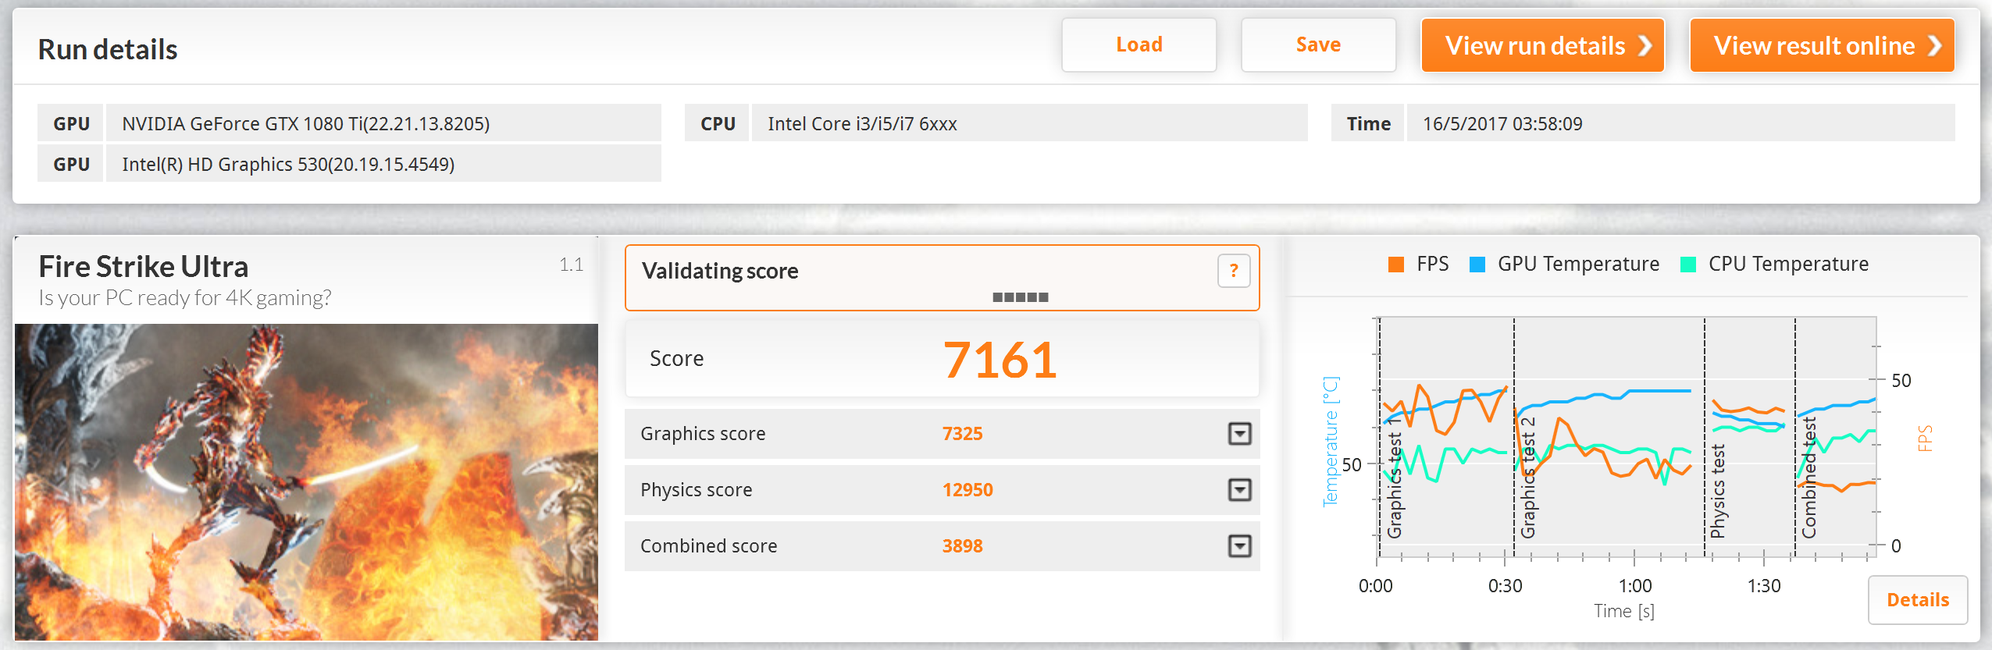Click the Fire Strike Ultra artwork thumbnail
Screen dimensions: 1992x650
306,482
